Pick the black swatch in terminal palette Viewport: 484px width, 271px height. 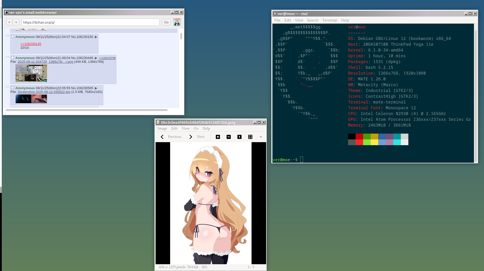point(352,137)
